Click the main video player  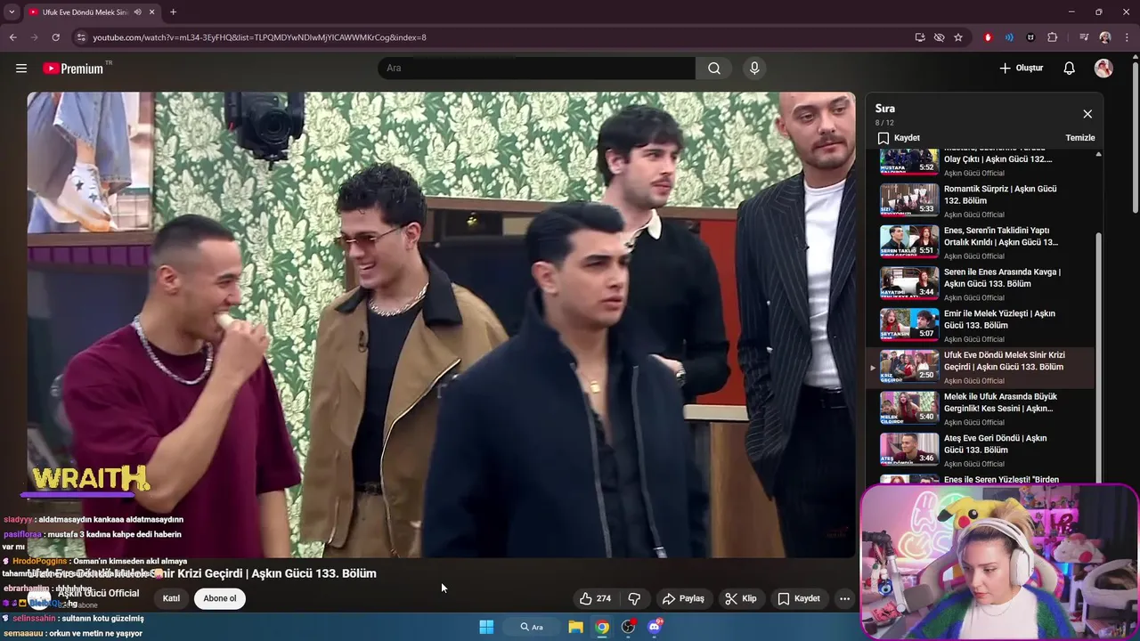(x=441, y=325)
